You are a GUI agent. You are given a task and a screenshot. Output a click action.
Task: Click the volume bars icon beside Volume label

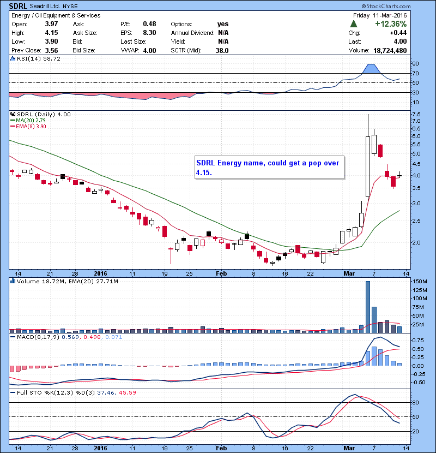pos(13,281)
